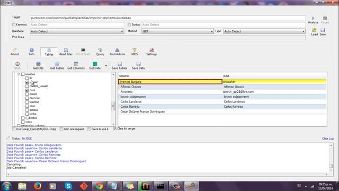
Task: Click Save Data toolbar icon
Action: [x=138, y=64]
